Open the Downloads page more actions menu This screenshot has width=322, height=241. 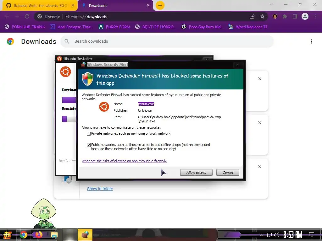311,41
